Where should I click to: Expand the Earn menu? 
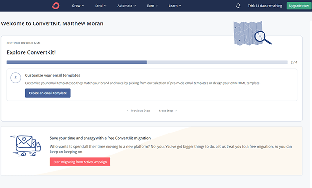click(153, 6)
